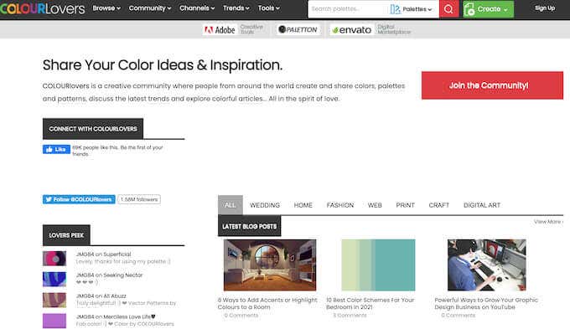Expand the Community dropdown menu
Viewport: 570px width, 329px height.
tap(150, 8)
